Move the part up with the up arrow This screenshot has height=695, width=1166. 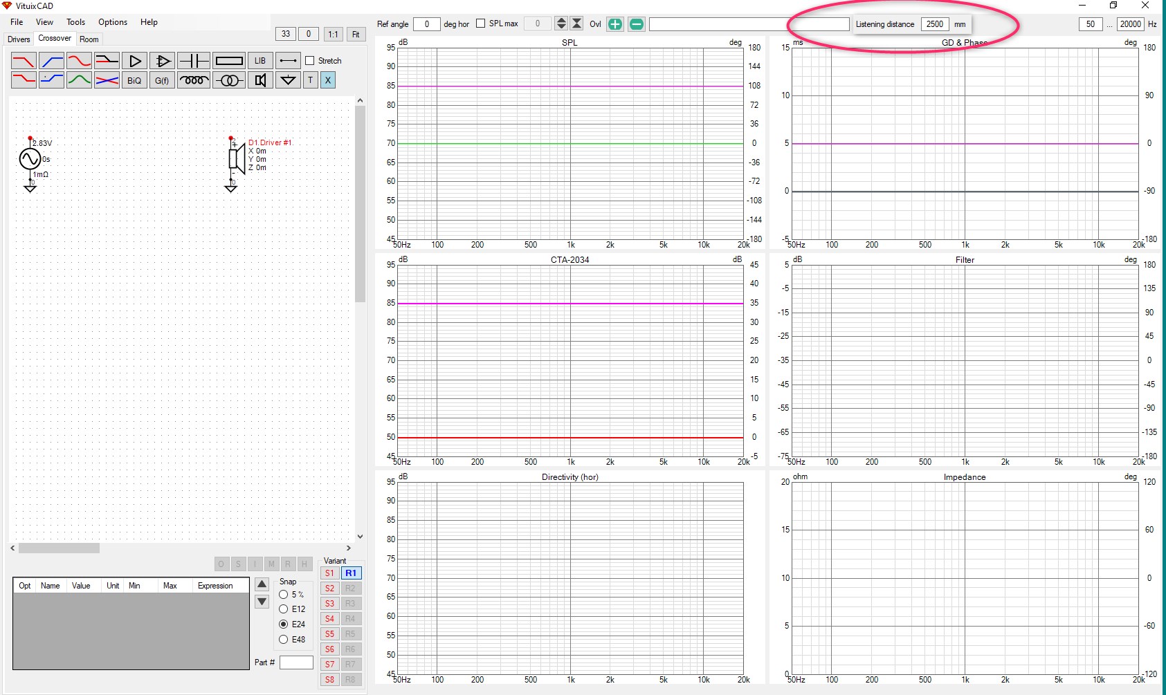(x=262, y=584)
